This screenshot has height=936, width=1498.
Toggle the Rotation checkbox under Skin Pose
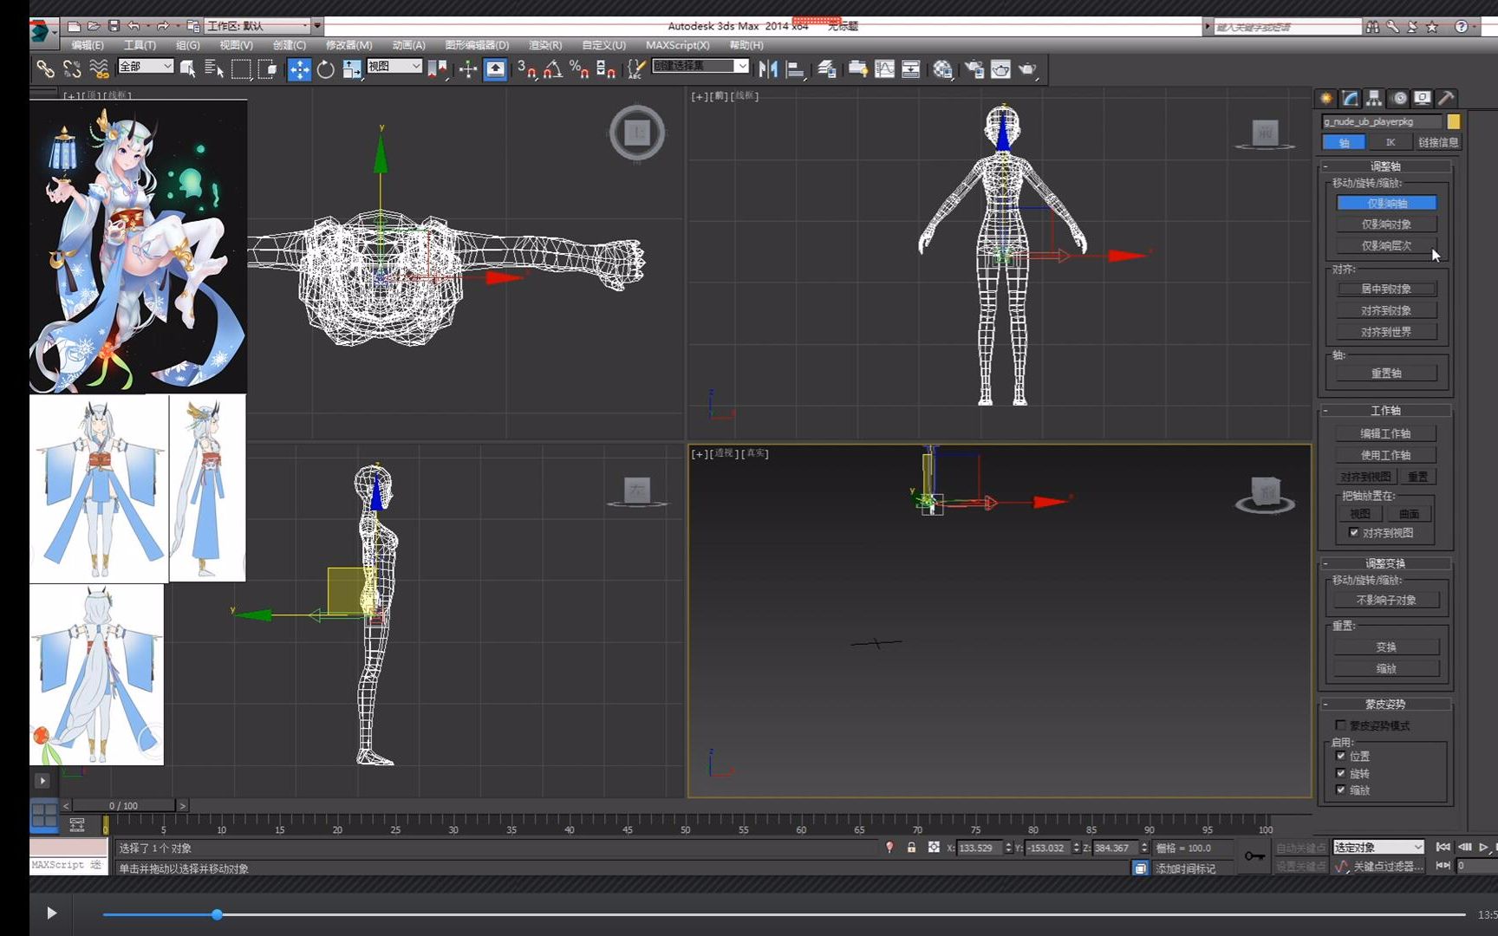pyautogui.click(x=1341, y=772)
